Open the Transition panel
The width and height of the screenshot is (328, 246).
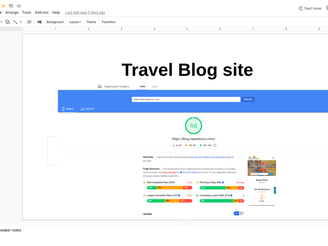108,22
